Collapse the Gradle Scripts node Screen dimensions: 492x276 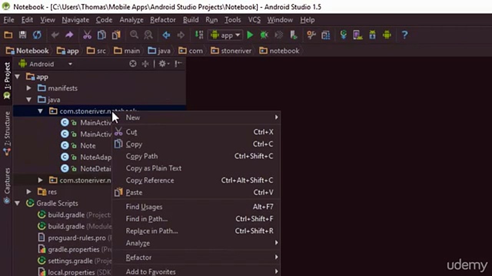click(x=17, y=203)
